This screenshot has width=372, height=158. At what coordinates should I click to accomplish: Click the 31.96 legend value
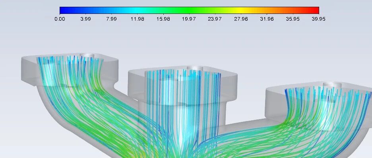pos(267,19)
